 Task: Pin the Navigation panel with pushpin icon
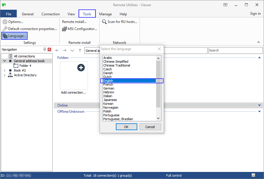pos(45,49)
